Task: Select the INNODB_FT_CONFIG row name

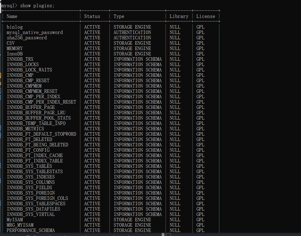Action: click(x=28, y=150)
